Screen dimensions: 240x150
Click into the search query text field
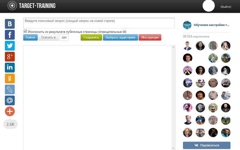pyautogui.click(x=99, y=23)
